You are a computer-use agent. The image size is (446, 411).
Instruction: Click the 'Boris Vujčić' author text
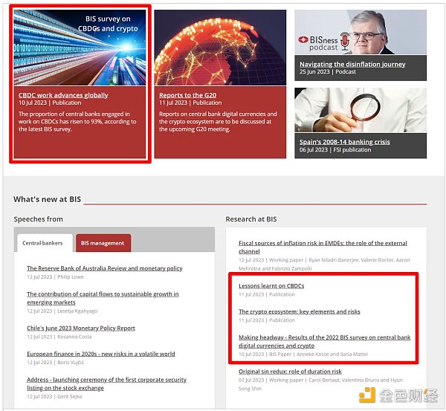[x=71, y=363]
